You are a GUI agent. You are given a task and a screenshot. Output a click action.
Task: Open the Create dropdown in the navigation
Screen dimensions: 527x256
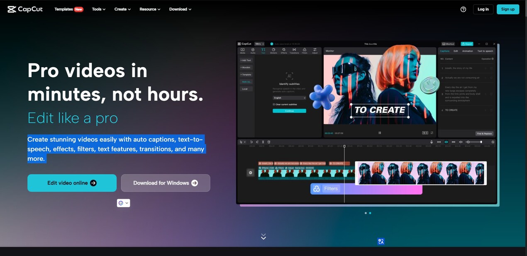click(122, 9)
